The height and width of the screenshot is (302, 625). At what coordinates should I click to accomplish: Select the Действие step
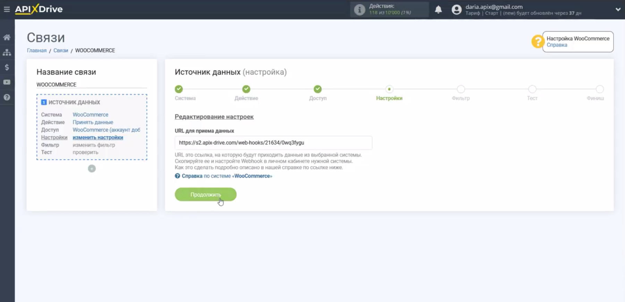(x=246, y=89)
